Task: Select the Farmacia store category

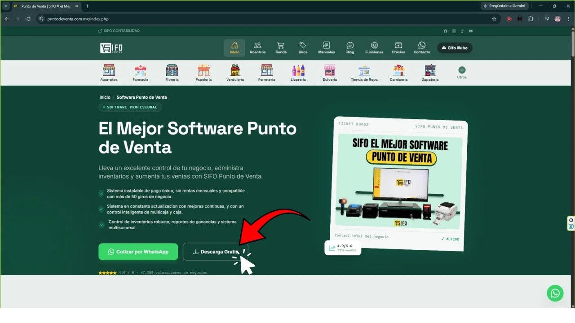Action: pos(141,73)
